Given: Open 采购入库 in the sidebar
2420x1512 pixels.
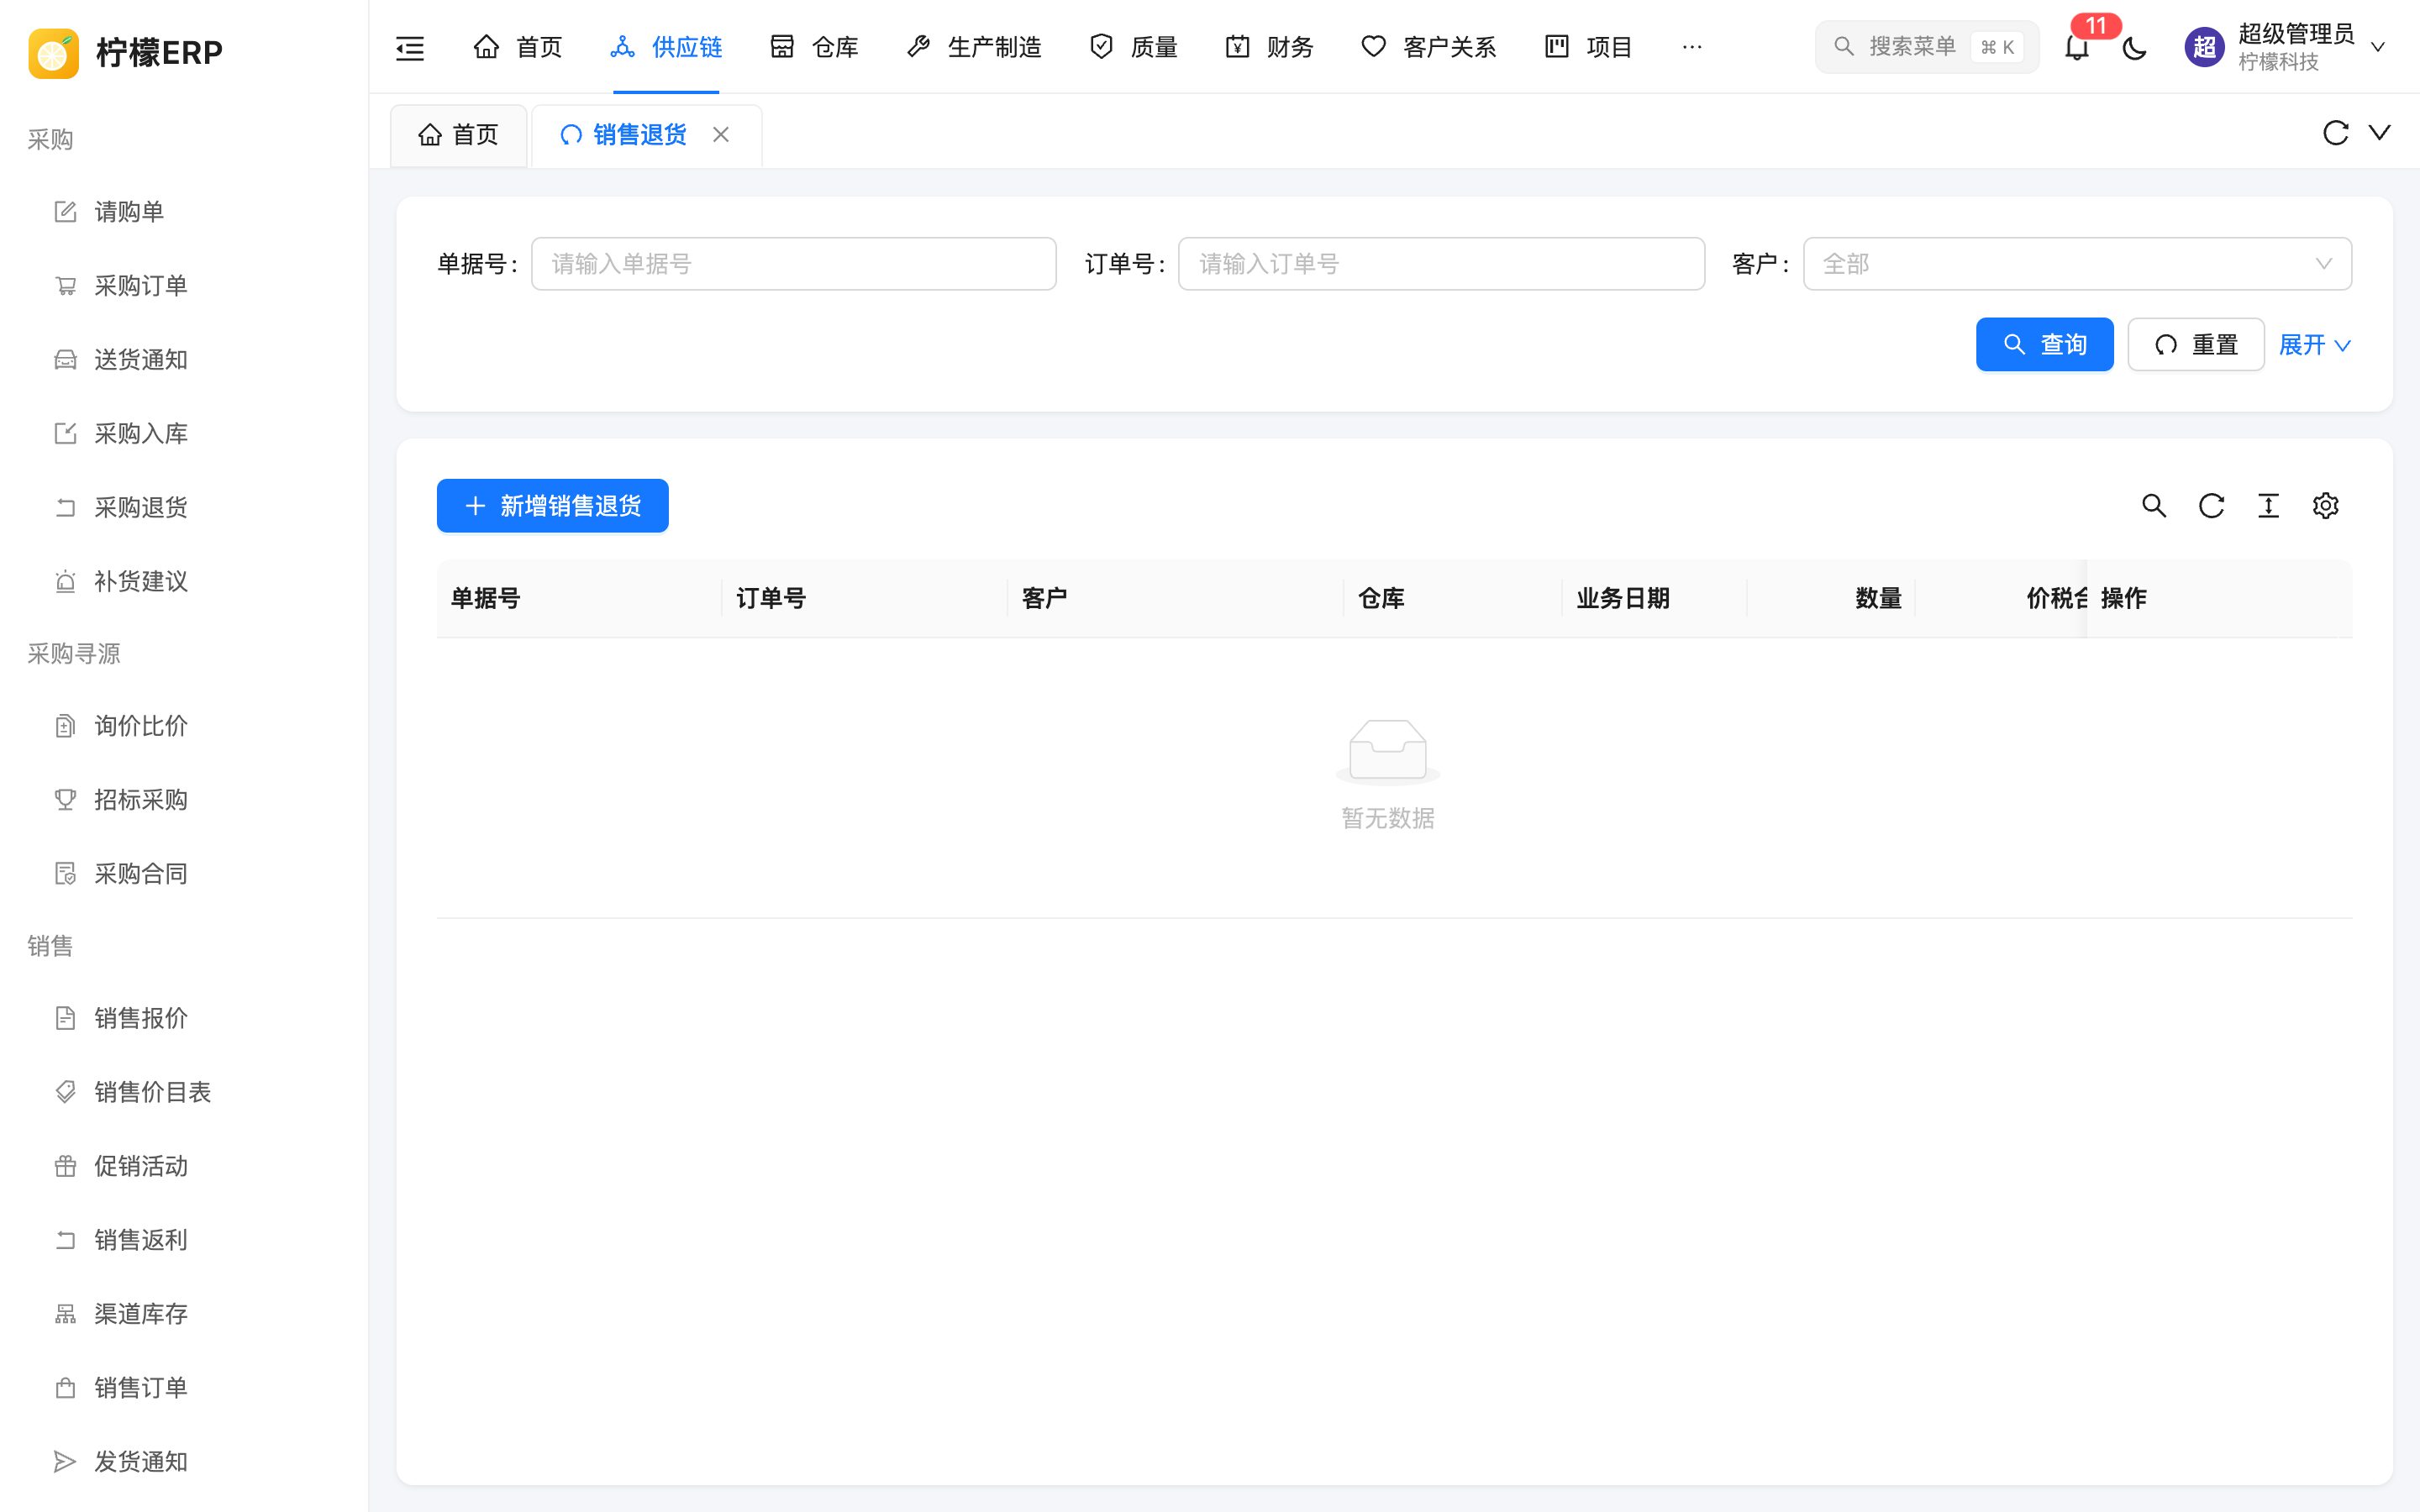Looking at the screenshot, I should click(184, 434).
